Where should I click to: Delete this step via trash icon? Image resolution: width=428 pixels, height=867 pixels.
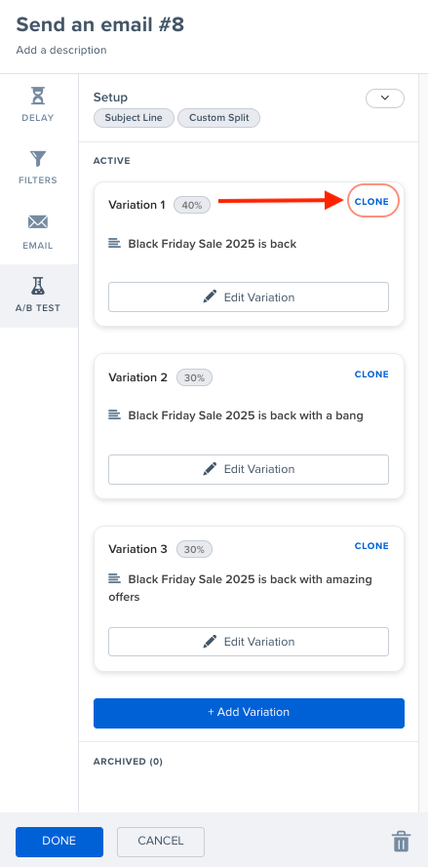401,841
